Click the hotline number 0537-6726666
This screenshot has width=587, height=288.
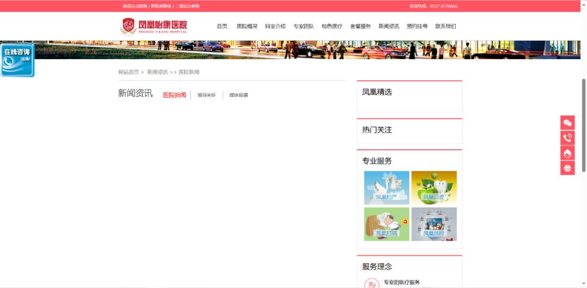pos(444,6)
